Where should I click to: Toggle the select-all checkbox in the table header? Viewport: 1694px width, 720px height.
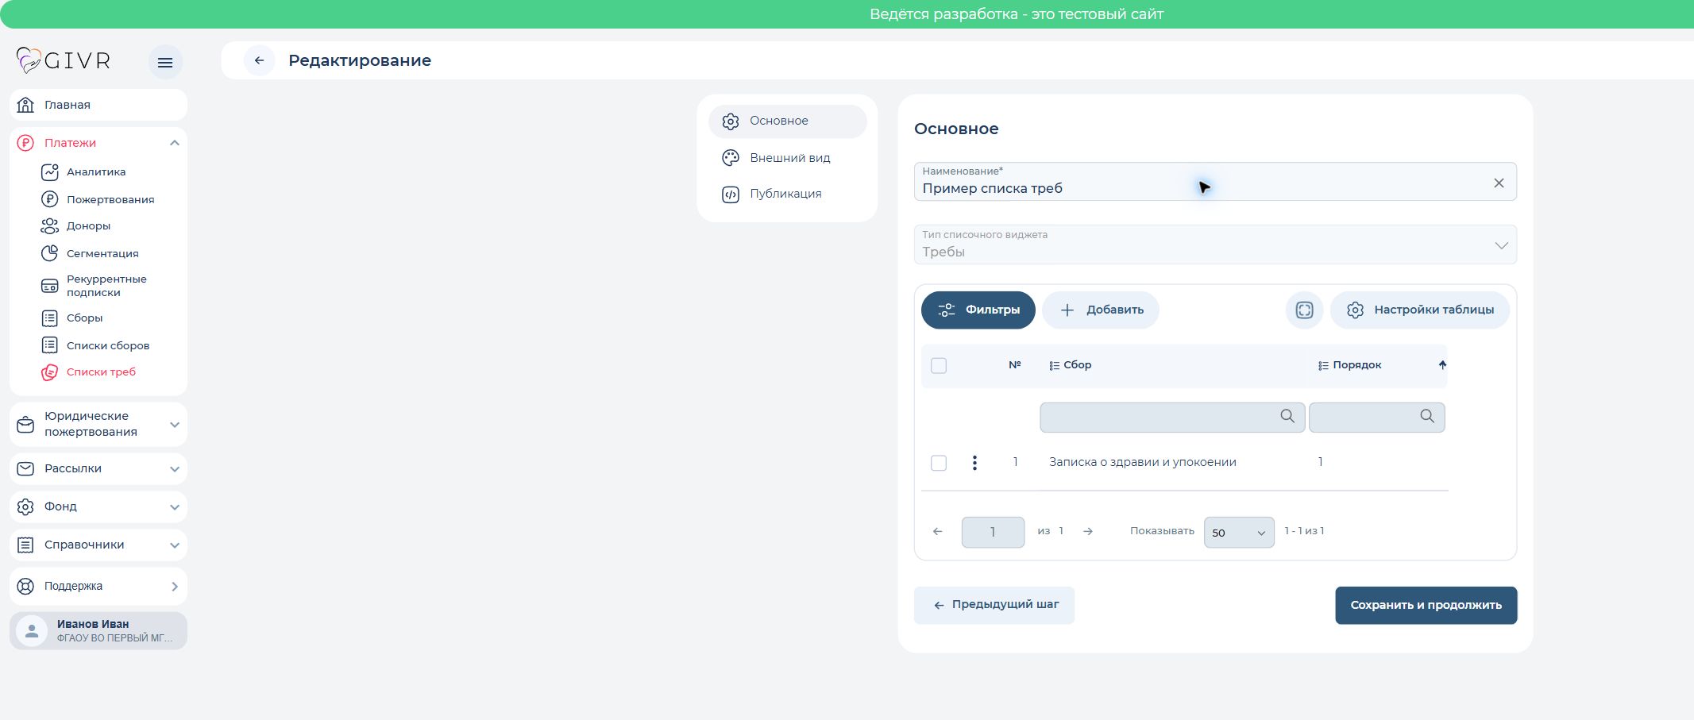click(939, 366)
